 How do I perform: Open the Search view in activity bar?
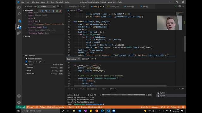tap(19, 14)
